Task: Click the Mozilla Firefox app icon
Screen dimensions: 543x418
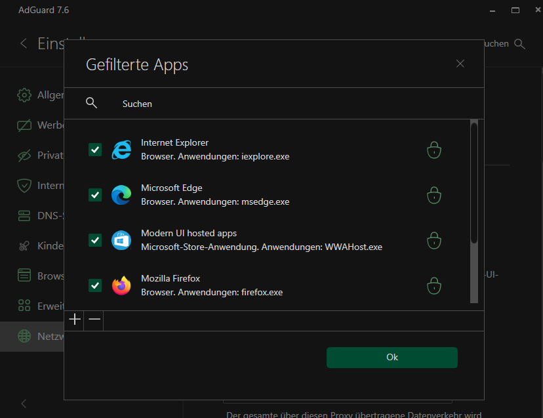Action: [x=121, y=285]
